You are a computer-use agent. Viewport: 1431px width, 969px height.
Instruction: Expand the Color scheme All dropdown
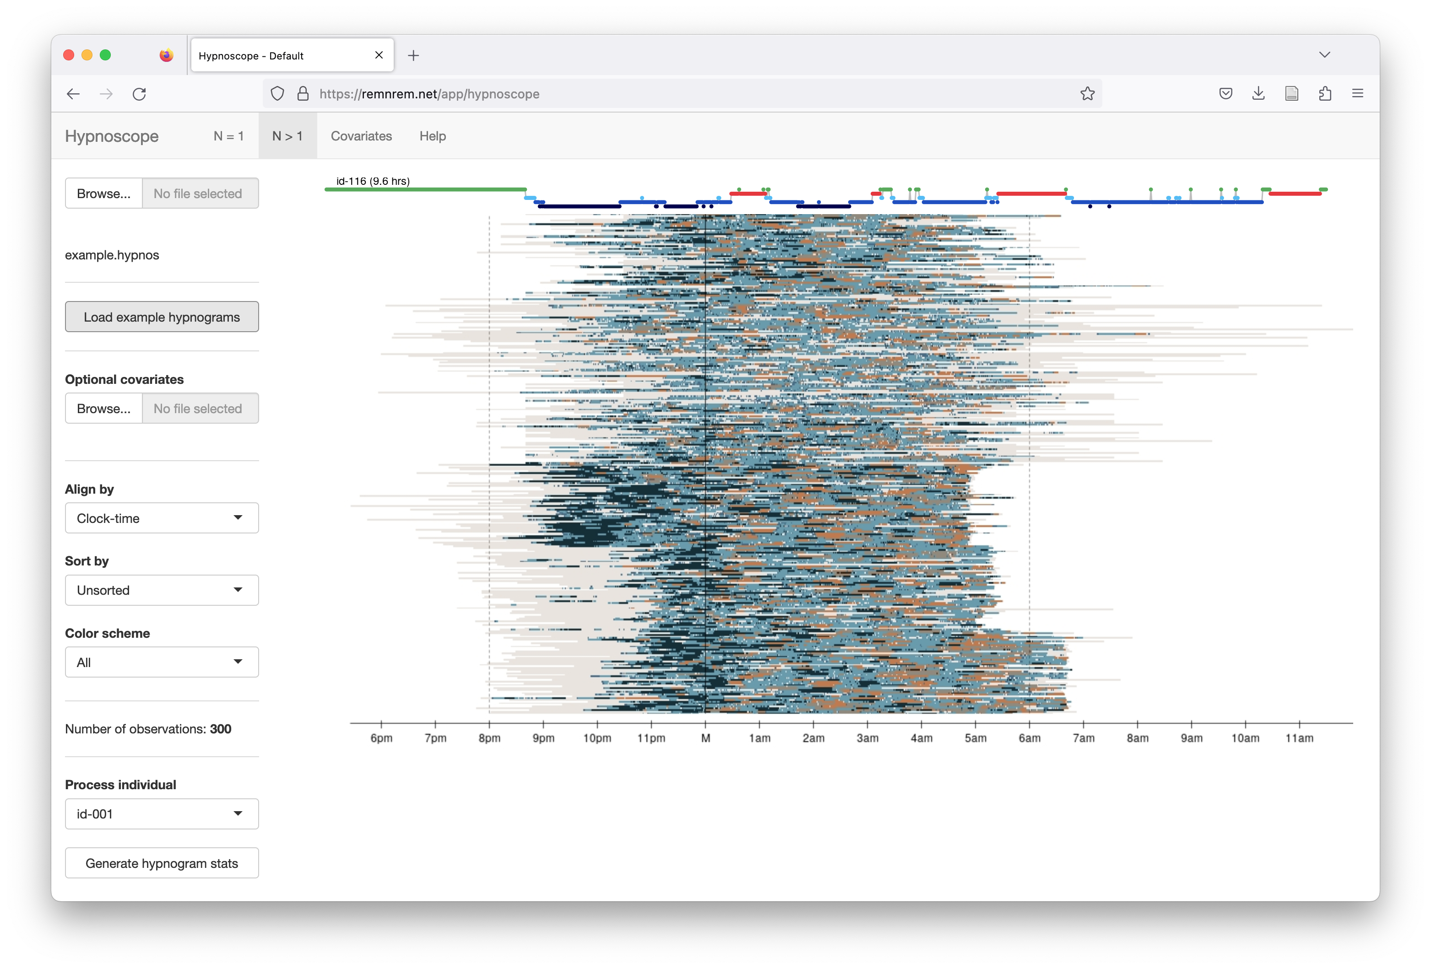point(162,662)
